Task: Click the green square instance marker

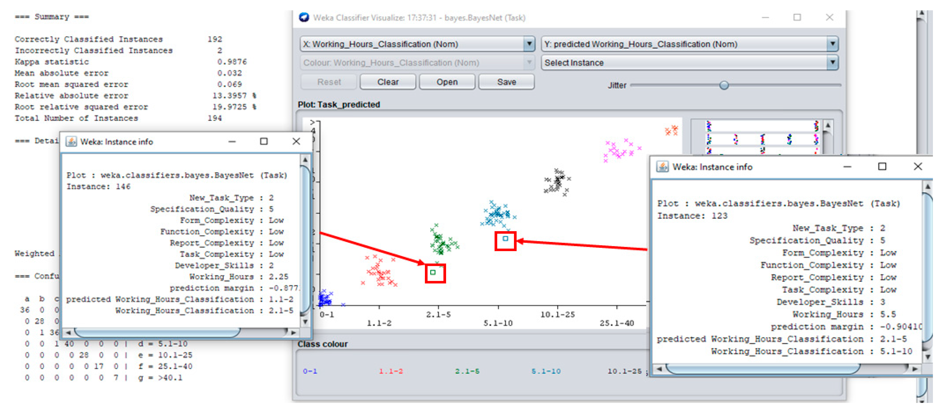Action: (x=433, y=272)
